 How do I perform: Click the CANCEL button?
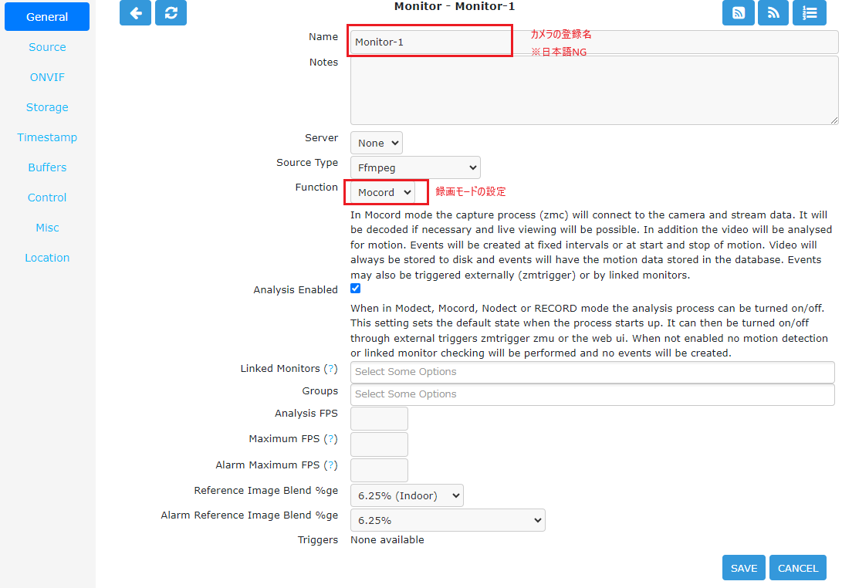coord(798,568)
